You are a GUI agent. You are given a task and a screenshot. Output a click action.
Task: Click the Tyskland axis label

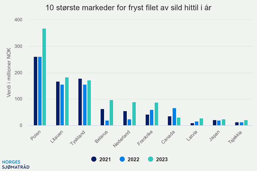pos(78,138)
